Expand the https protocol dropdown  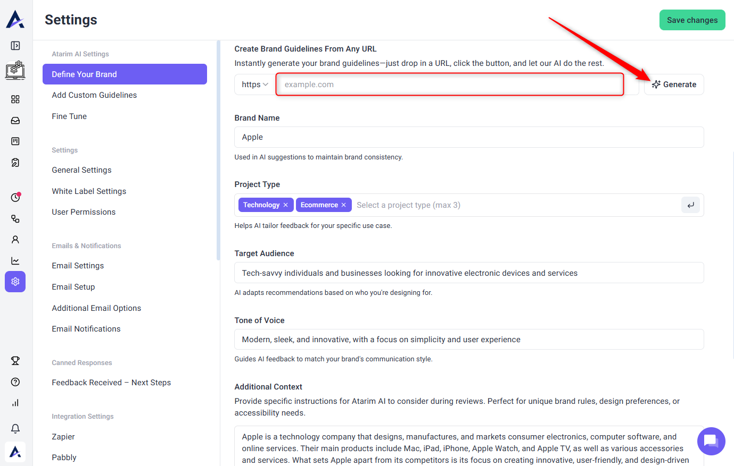254,84
